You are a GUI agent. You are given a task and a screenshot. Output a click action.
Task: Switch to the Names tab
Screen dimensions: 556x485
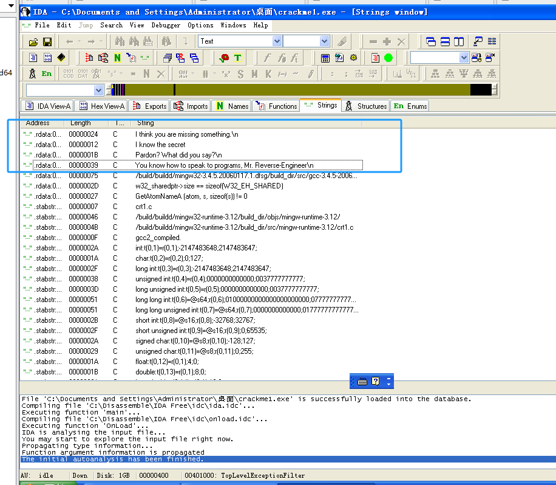tap(231, 106)
